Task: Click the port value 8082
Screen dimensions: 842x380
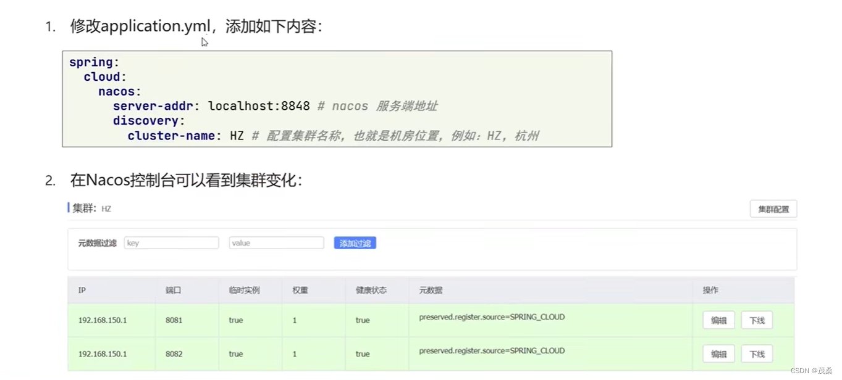Action: tap(174, 354)
